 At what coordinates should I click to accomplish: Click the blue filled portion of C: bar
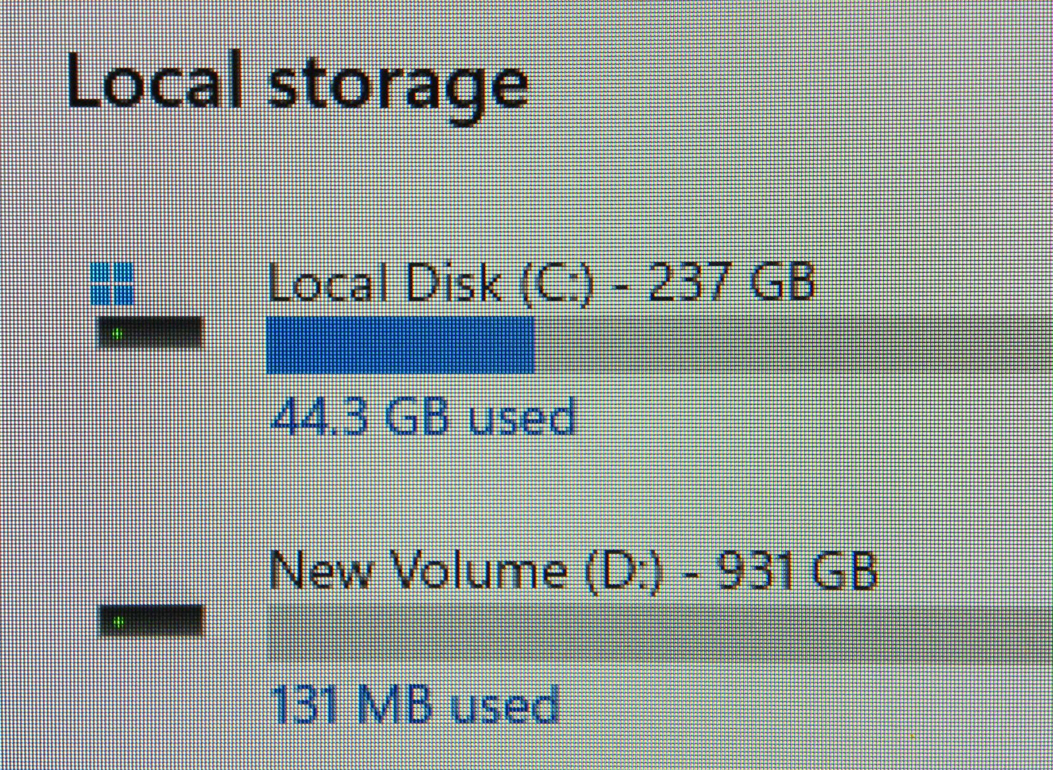pos(400,345)
